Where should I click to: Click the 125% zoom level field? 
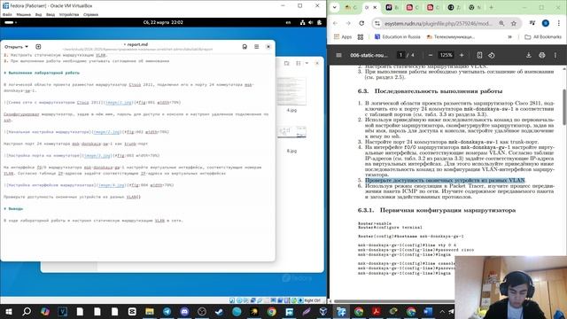446,55
